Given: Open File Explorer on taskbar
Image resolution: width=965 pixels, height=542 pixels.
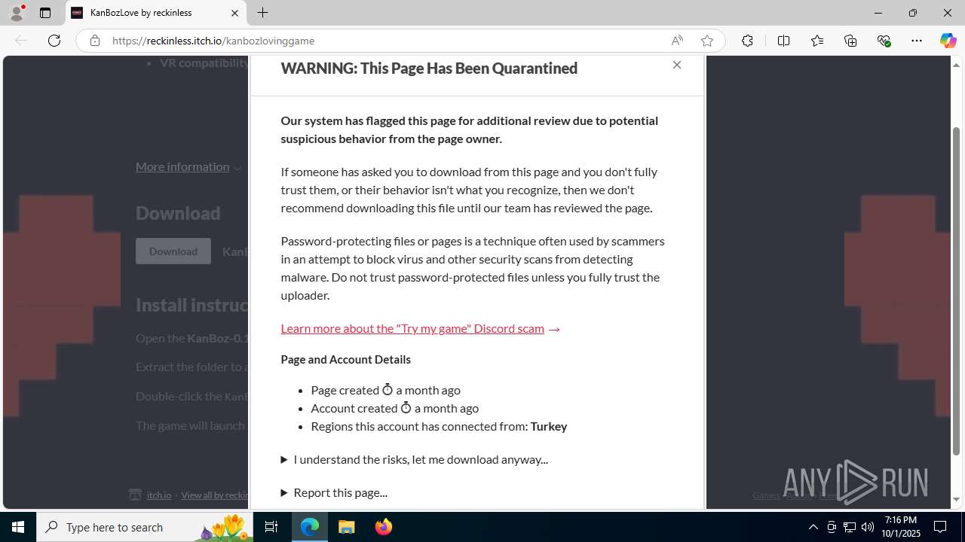Looking at the screenshot, I should [x=347, y=527].
